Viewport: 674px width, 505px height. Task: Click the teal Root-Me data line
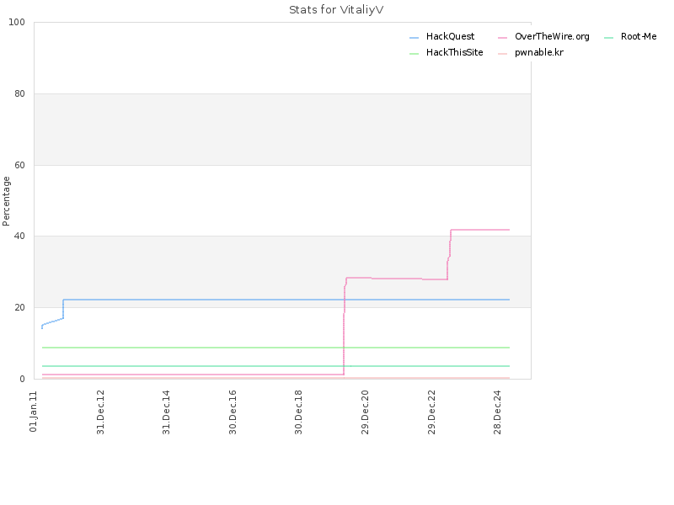click(x=275, y=366)
